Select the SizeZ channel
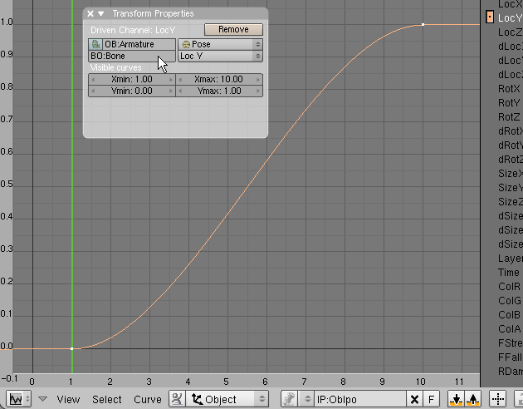The image size is (523, 409). click(x=510, y=202)
